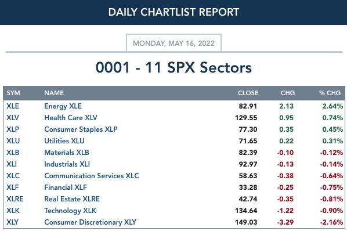Click the Materials XLB name link
347x231 pixels.
click(x=67, y=153)
